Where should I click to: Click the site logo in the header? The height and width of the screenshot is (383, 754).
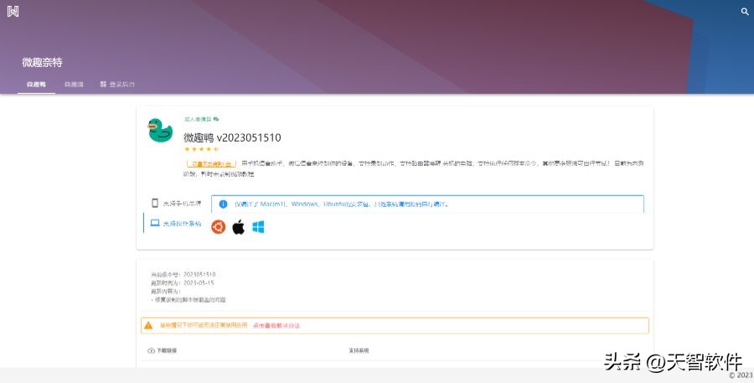[x=13, y=11]
